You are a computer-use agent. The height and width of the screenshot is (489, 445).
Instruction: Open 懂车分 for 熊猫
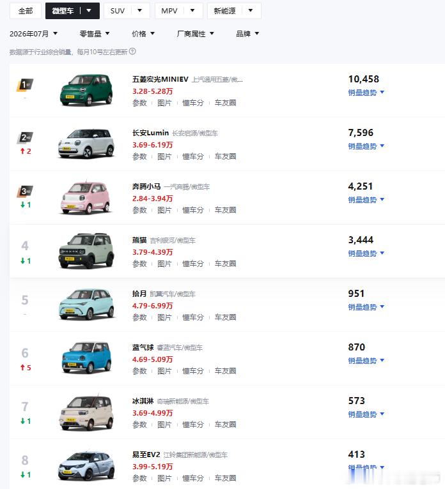coord(193,264)
